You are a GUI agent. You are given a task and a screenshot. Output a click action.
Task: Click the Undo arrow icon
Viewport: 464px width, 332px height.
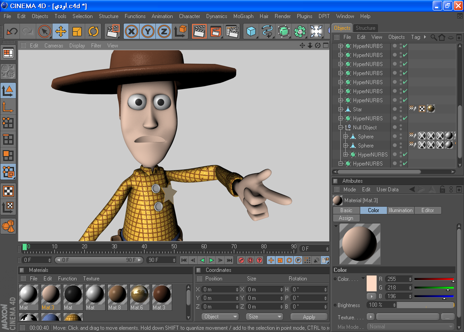coord(12,31)
